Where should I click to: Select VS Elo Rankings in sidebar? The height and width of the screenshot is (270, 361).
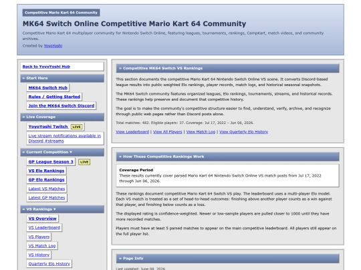pos(46,171)
